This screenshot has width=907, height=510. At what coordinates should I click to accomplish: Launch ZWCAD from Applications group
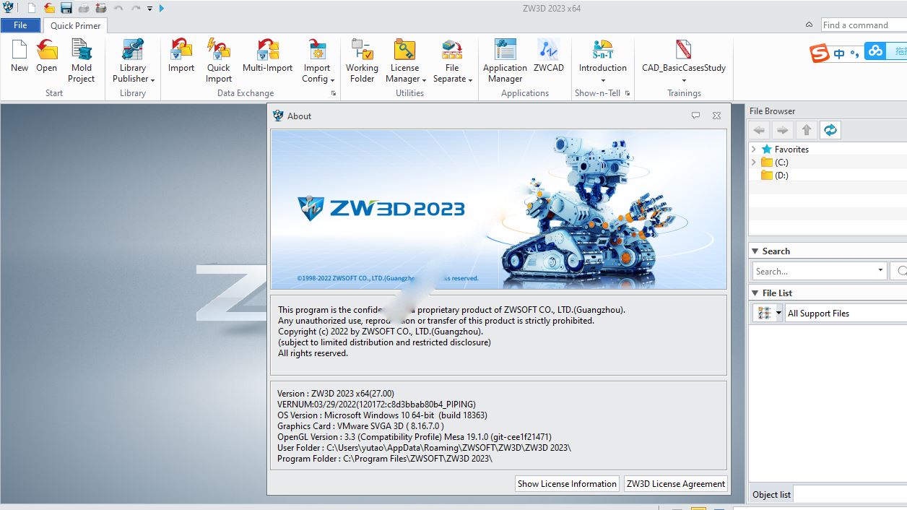click(x=549, y=56)
